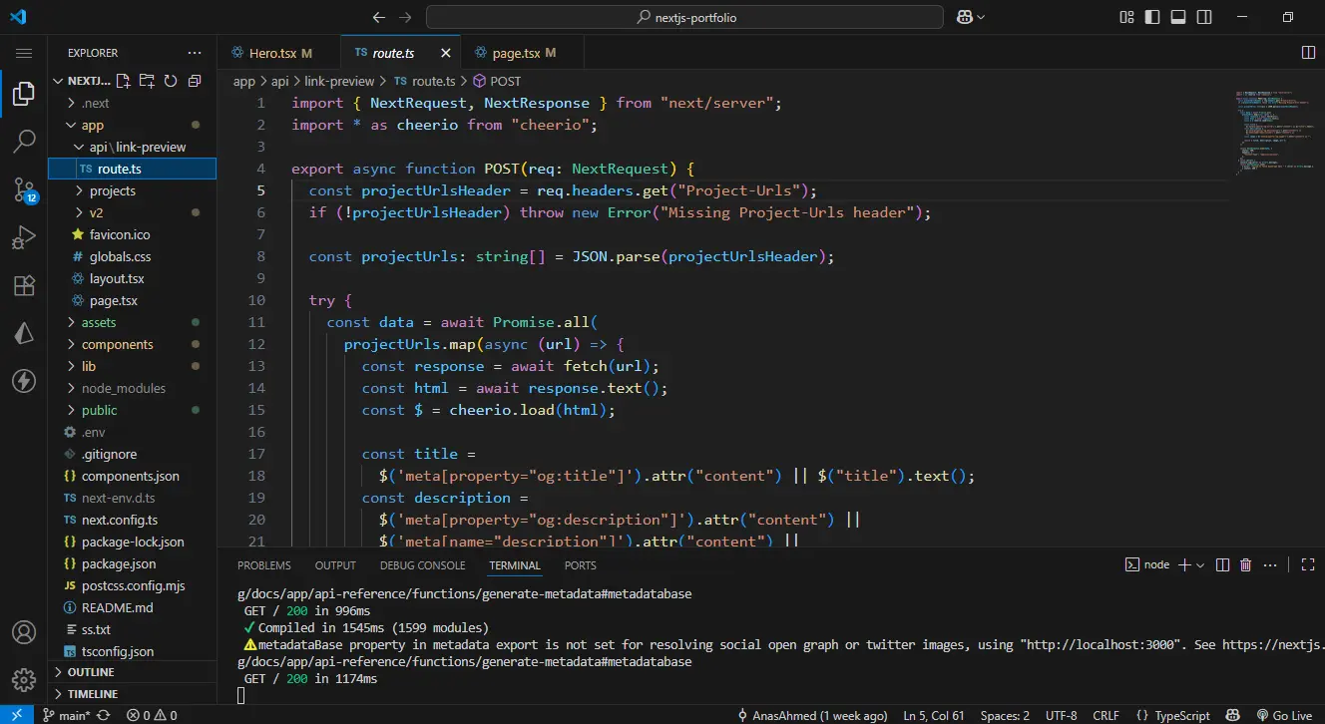The image size is (1325, 724).
Task: Open Source Control view with 12 changes
Action: click(x=24, y=189)
